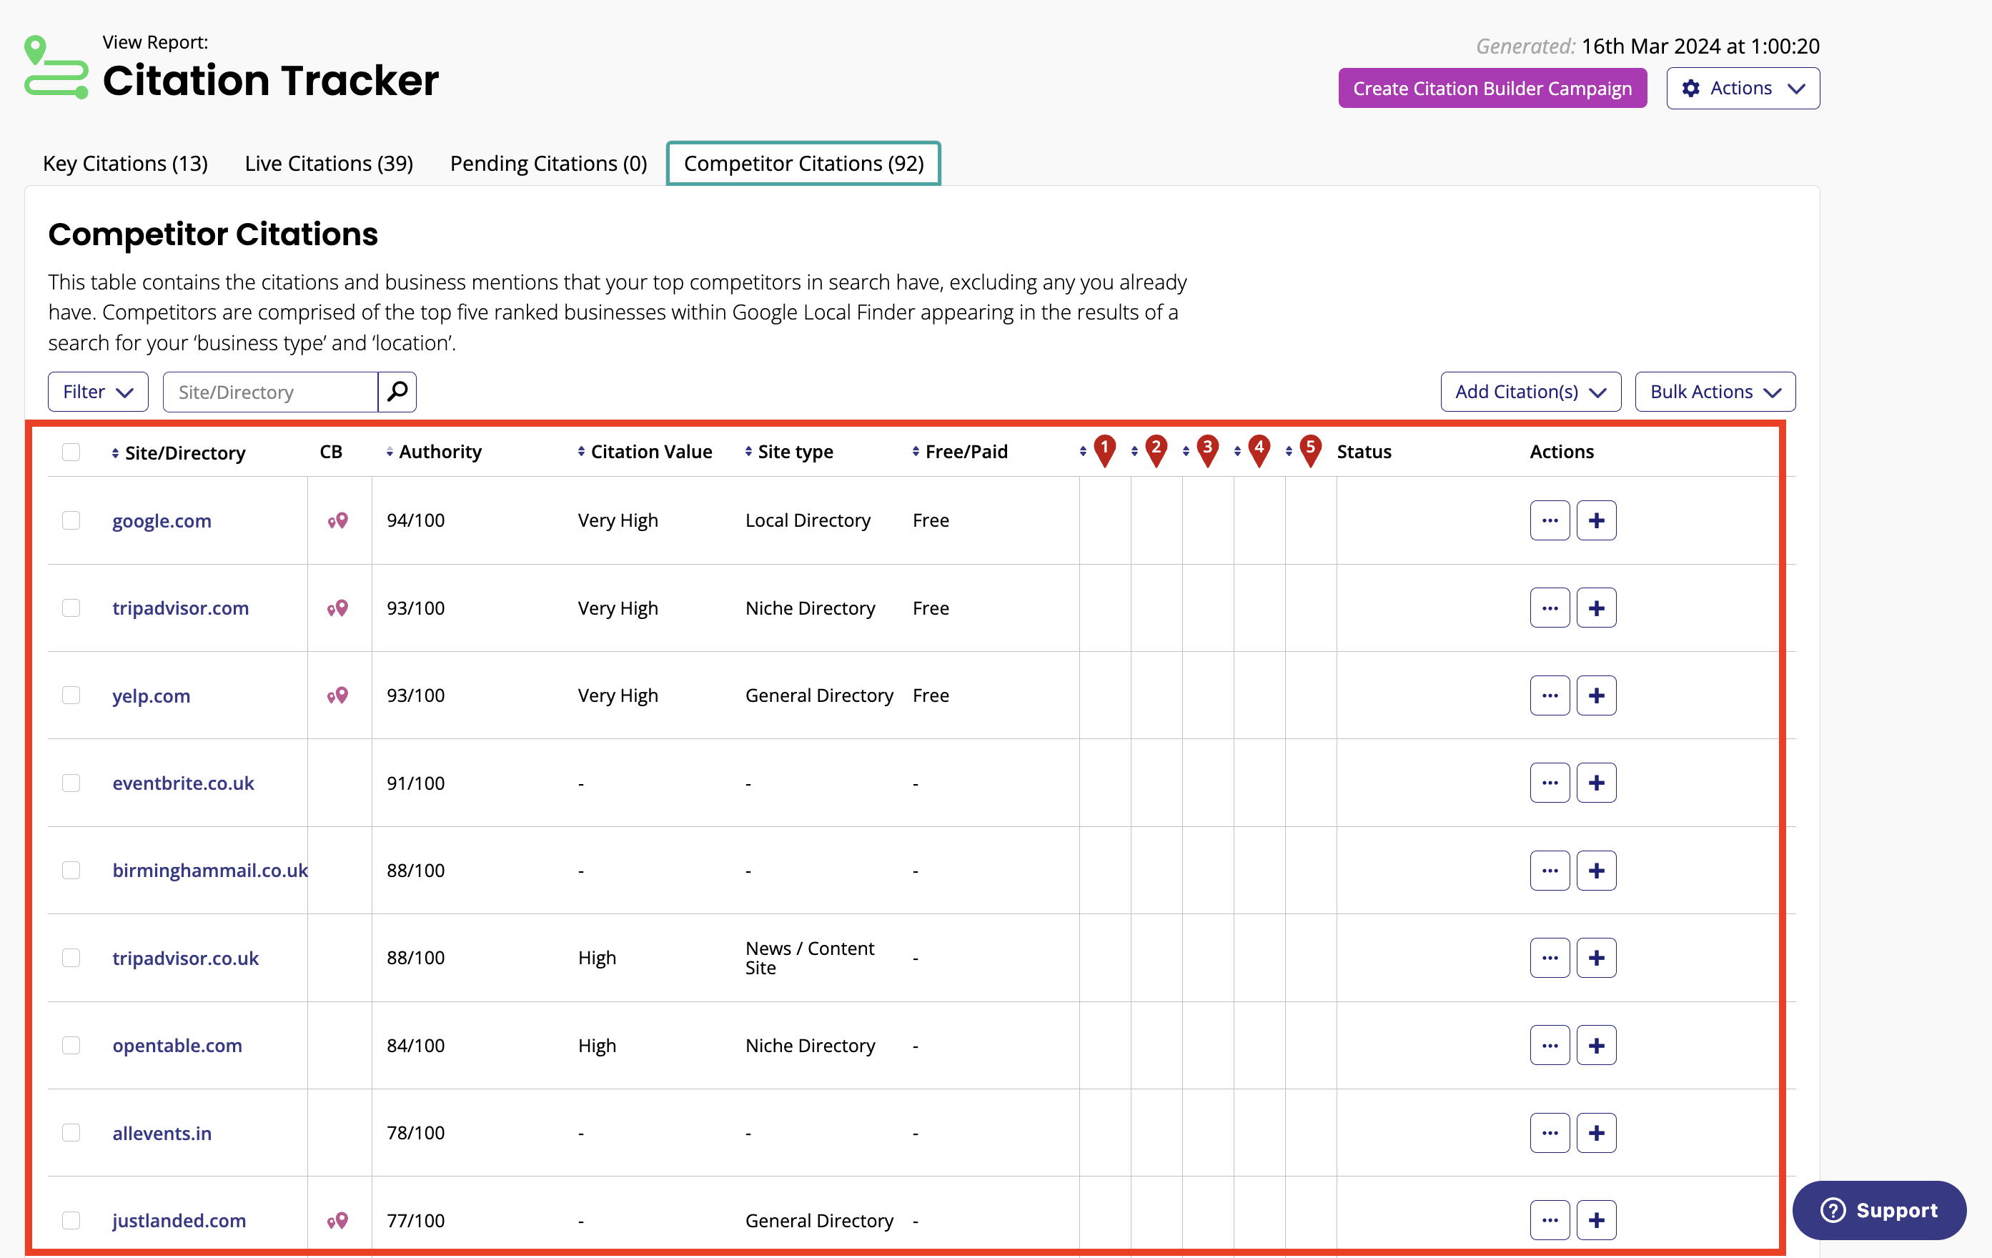Add google.com citation with plus button

pyautogui.click(x=1596, y=520)
